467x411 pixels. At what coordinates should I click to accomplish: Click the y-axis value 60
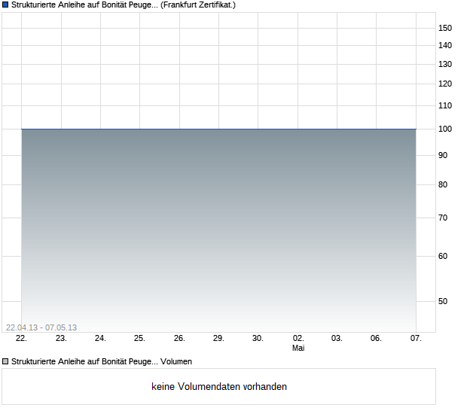coord(443,256)
